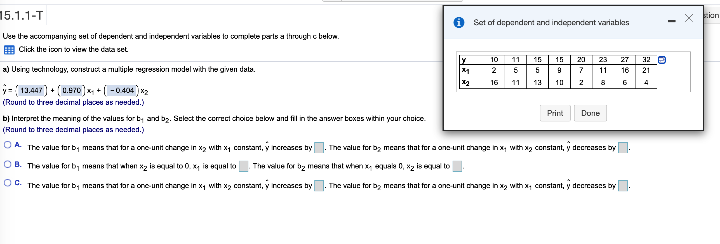Click the blue info icon in the dialog header
The width and height of the screenshot is (720, 244).
point(459,23)
